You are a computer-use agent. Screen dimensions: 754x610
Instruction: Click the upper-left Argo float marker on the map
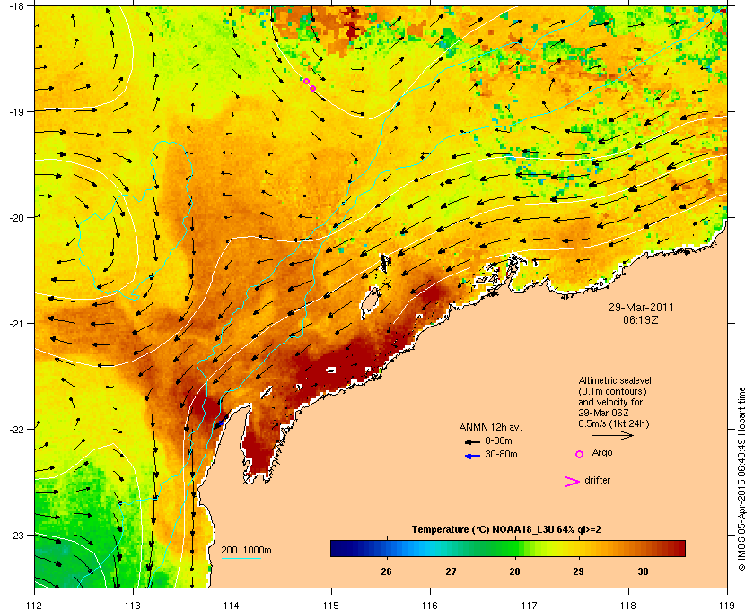click(306, 82)
